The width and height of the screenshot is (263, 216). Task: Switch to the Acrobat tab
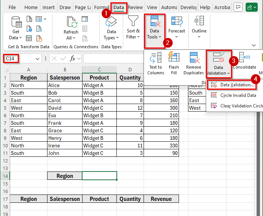tap(222, 8)
